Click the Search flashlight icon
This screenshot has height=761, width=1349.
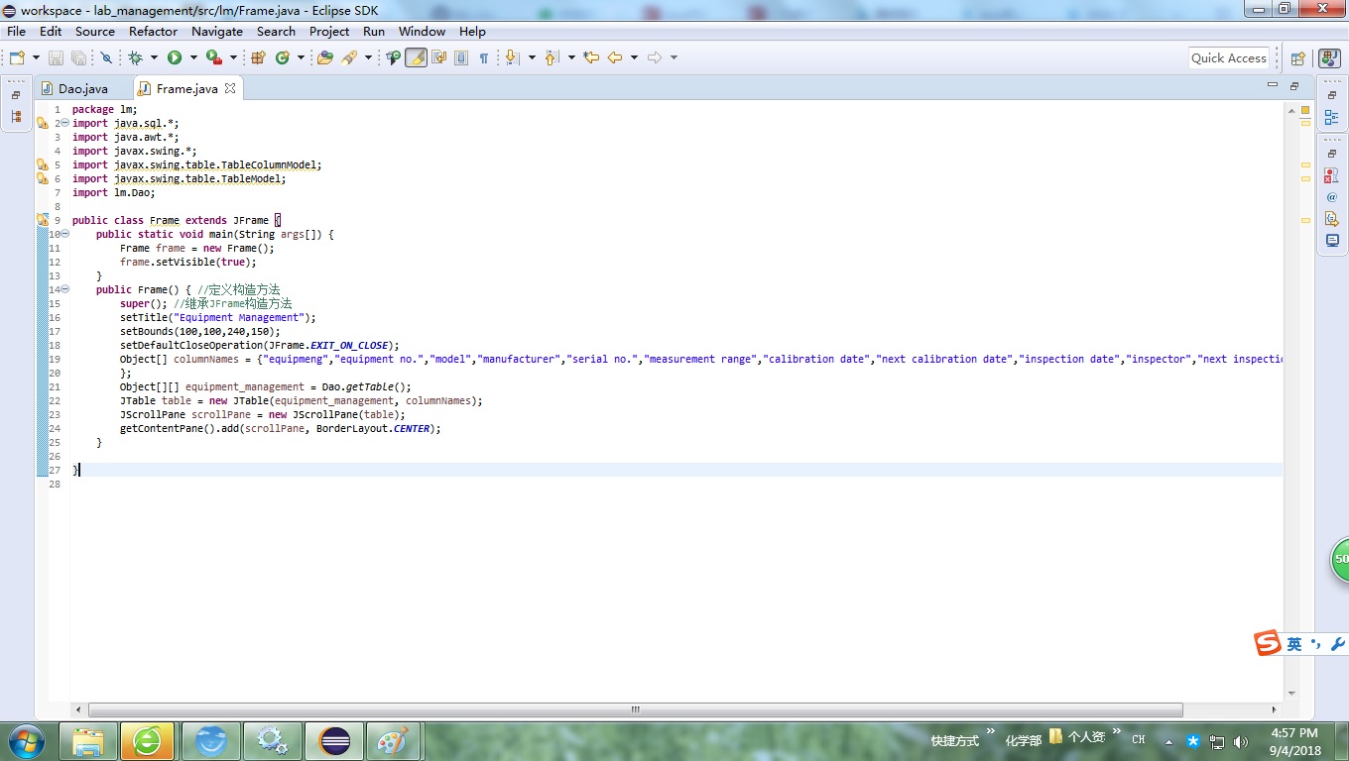(349, 57)
